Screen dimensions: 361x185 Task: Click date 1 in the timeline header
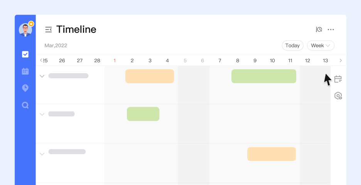pyautogui.click(x=115, y=61)
